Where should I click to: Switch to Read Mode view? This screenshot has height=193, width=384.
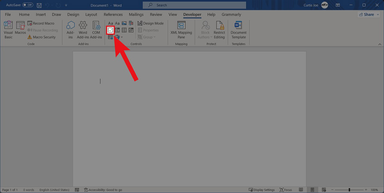(301, 190)
